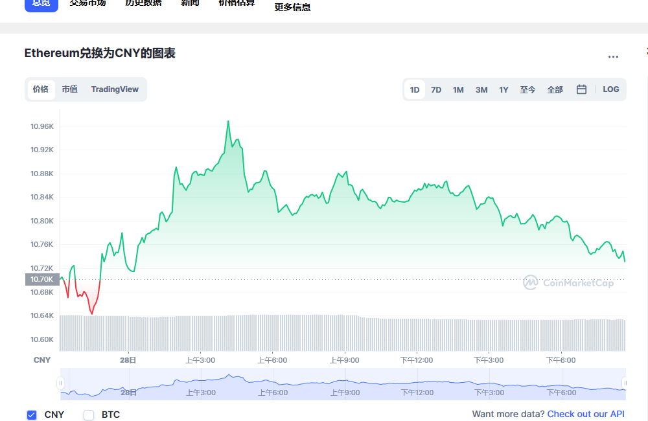Switch chart to 7D range
The height and width of the screenshot is (421, 648).
click(436, 89)
